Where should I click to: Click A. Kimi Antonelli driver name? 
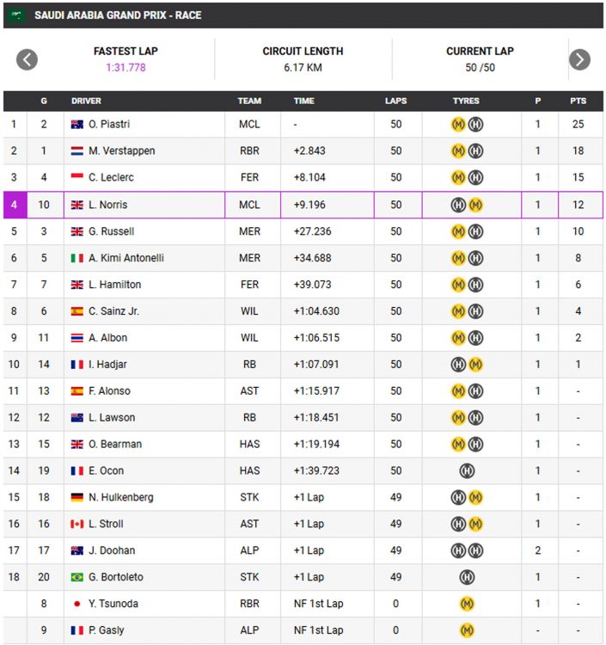point(126,258)
